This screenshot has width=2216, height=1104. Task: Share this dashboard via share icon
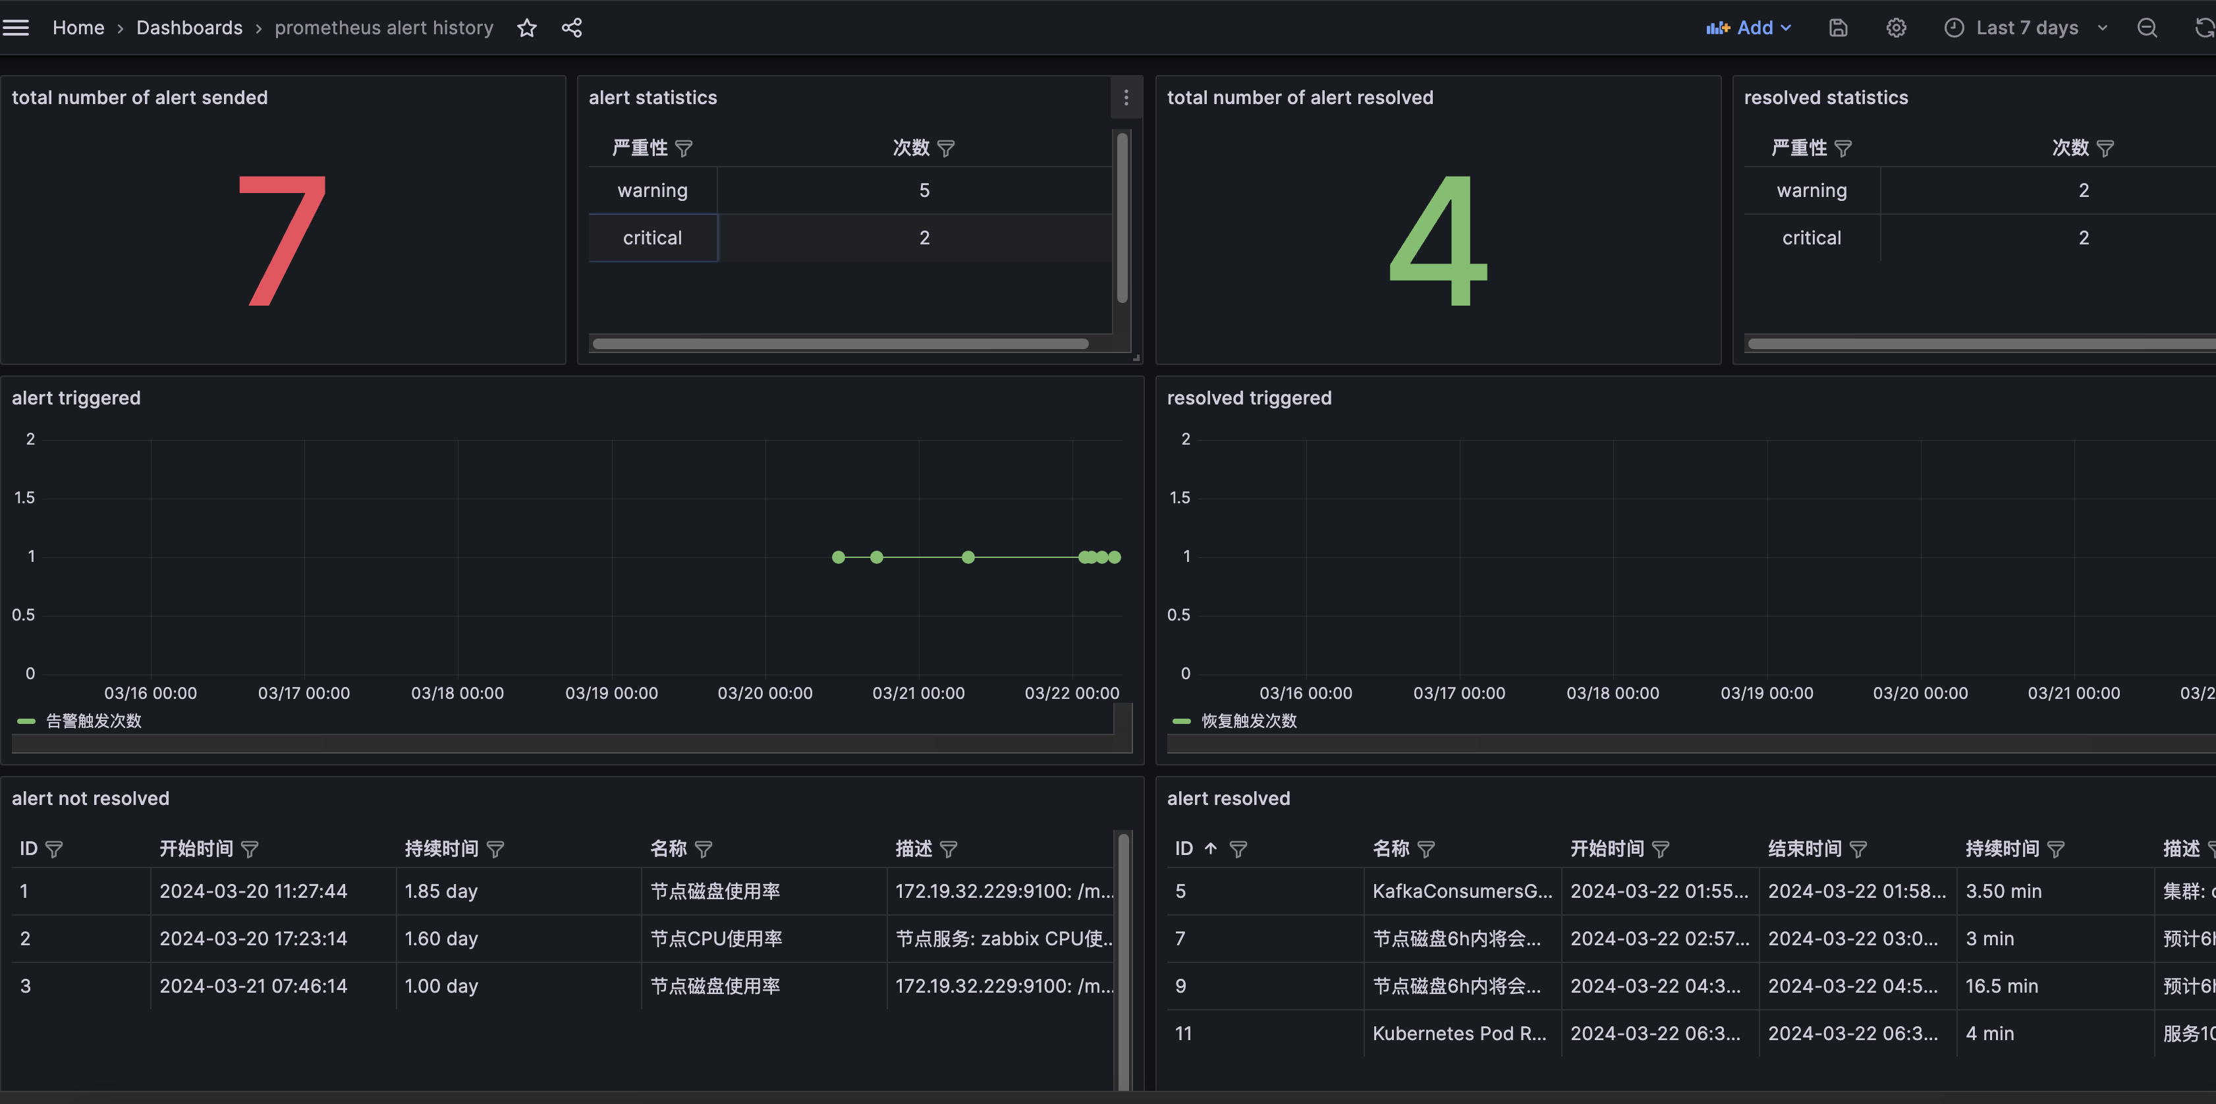(x=571, y=28)
